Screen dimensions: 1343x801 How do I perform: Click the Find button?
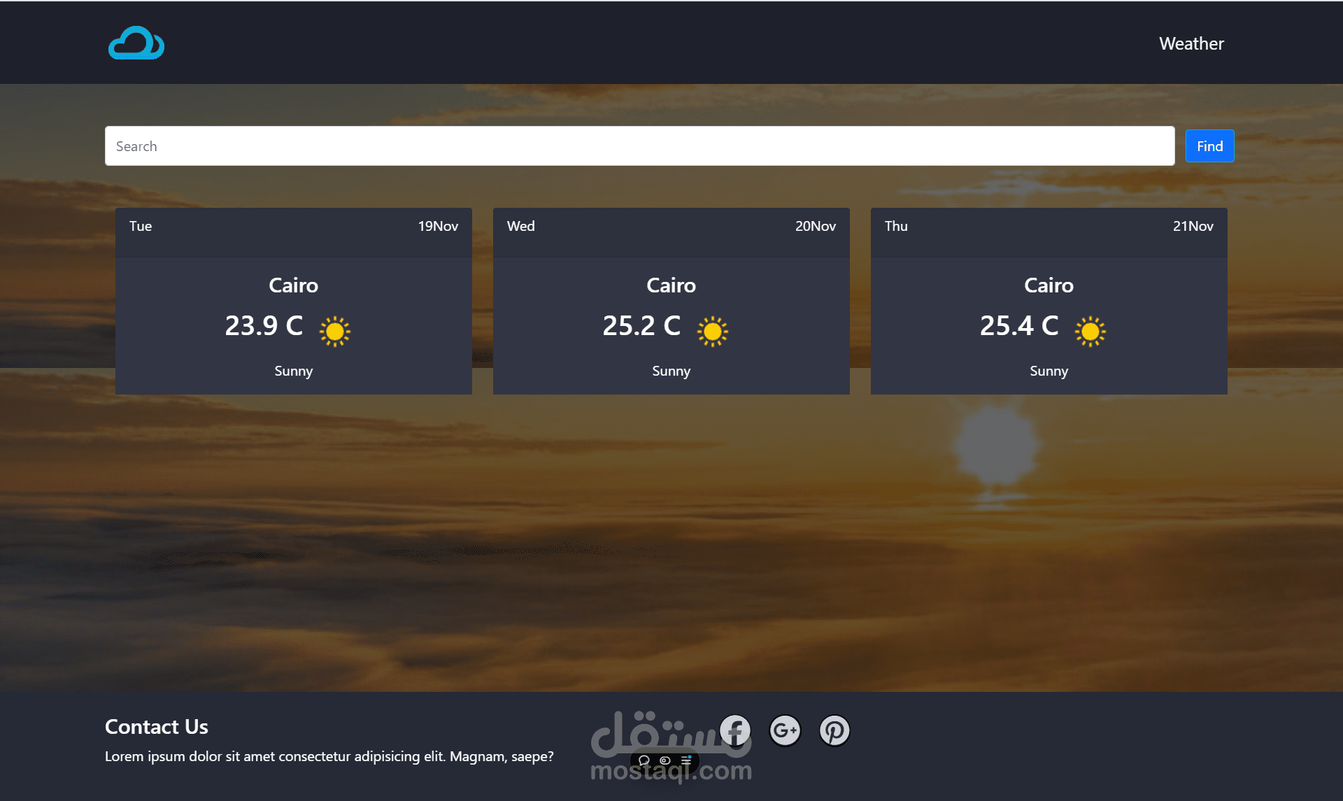(x=1209, y=146)
